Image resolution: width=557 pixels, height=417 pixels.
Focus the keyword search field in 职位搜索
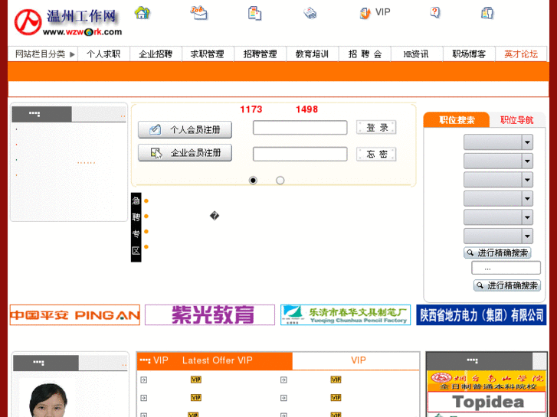point(506,268)
